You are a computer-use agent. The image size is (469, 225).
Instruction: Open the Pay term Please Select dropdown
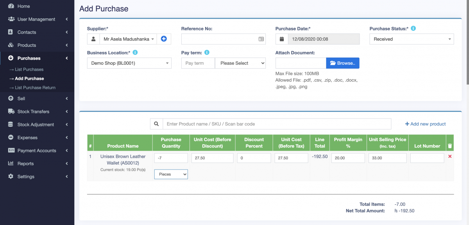240,63
